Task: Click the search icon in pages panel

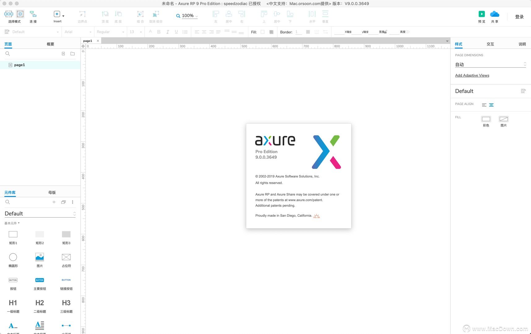Action: point(8,54)
